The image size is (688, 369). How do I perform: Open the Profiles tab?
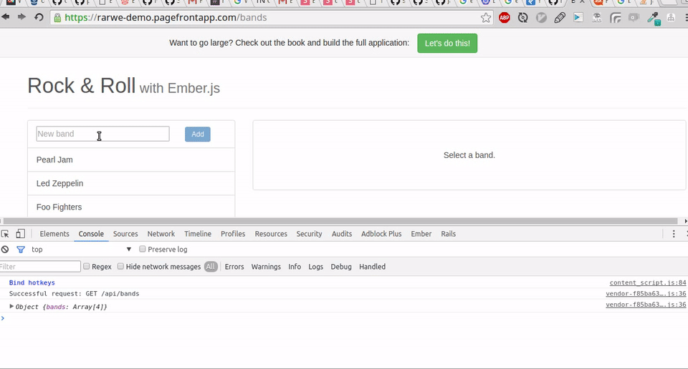(x=233, y=234)
